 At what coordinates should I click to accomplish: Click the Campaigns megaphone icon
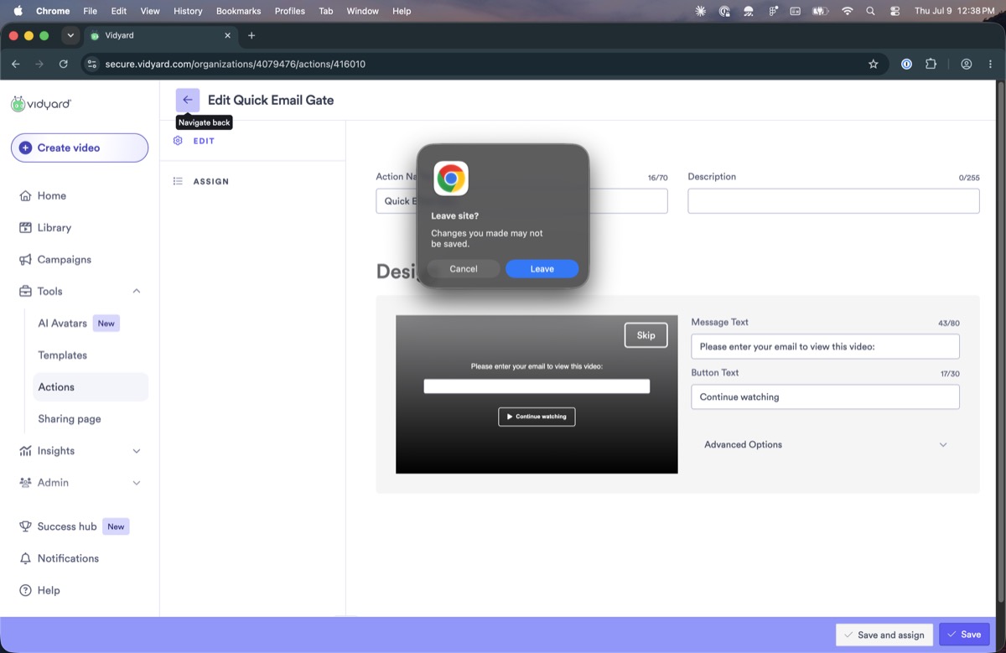coord(25,259)
